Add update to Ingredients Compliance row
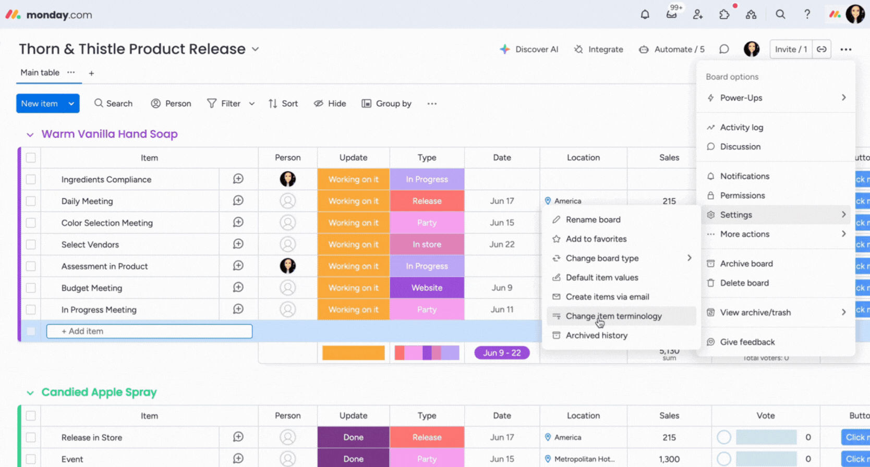This screenshot has width=870, height=467. [238, 179]
